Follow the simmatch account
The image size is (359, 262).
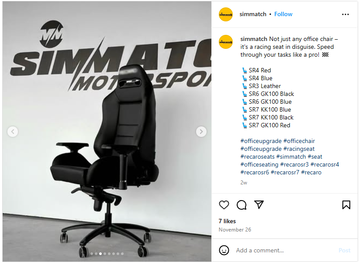tap(283, 14)
